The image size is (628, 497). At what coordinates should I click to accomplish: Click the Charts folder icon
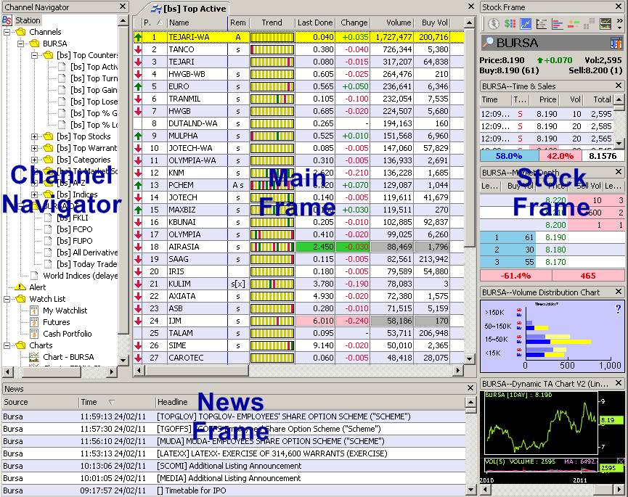pos(20,345)
